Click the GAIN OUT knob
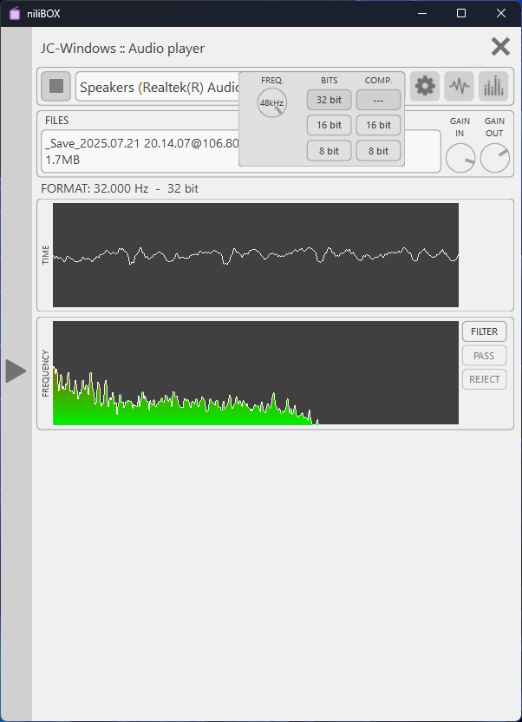Image resolution: width=522 pixels, height=722 pixels. click(495, 158)
